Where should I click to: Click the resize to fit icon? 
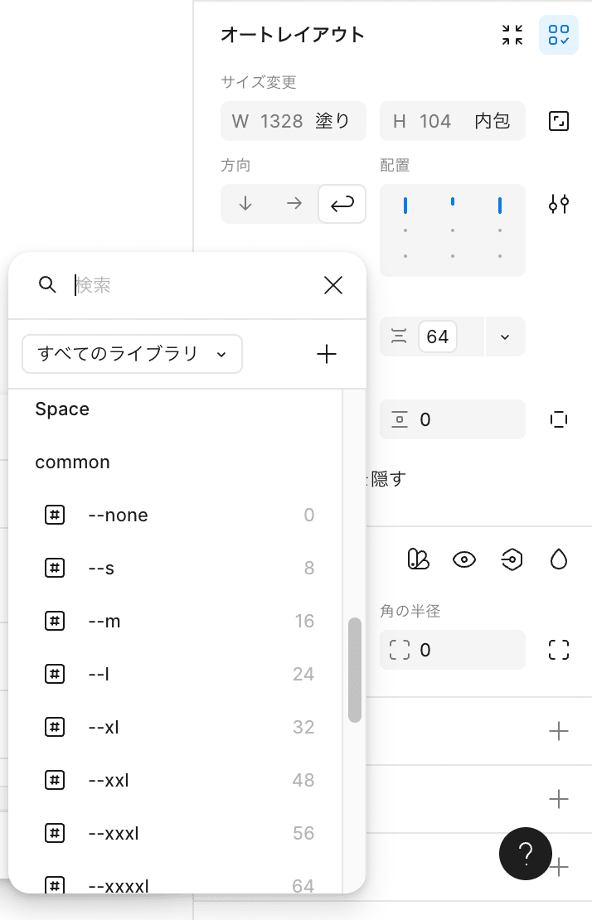coord(559,122)
